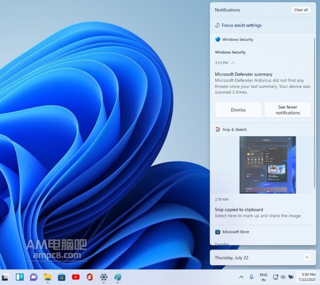The width and height of the screenshot is (320, 285).
Task: Click the Windows Security shield icon
Action: point(218,40)
